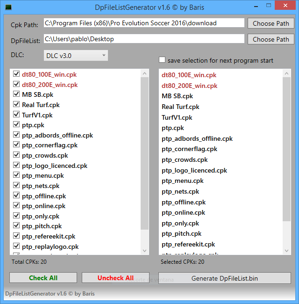Uncheck ptp_only.cpk checkbox

[16, 216]
